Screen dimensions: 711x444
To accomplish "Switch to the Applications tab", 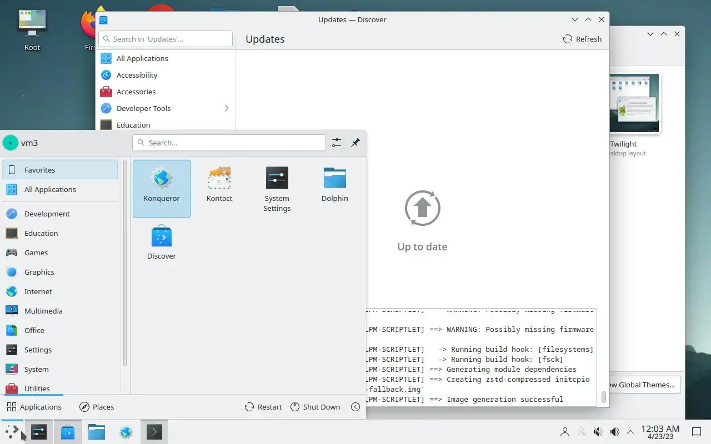I will (34, 407).
